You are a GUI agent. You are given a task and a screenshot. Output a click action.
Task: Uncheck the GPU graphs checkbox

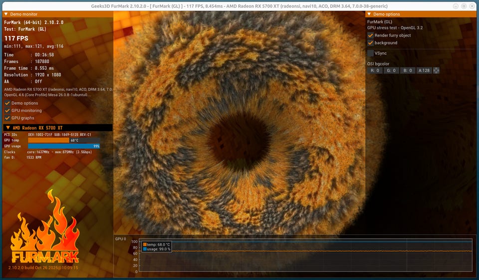tap(7, 118)
